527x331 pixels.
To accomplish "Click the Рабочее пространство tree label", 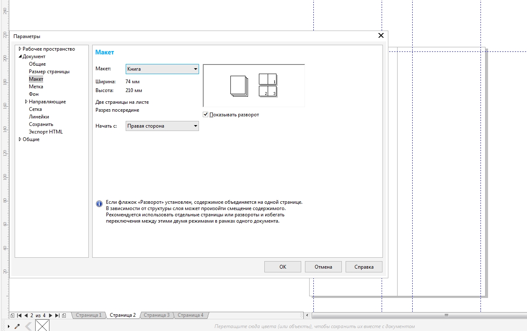I will point(49,49).
